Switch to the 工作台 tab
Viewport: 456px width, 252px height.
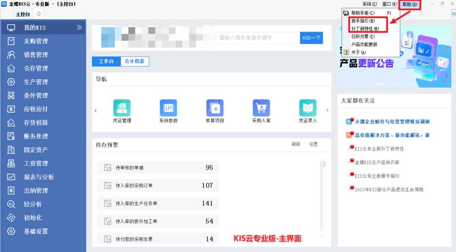[106, 61]
